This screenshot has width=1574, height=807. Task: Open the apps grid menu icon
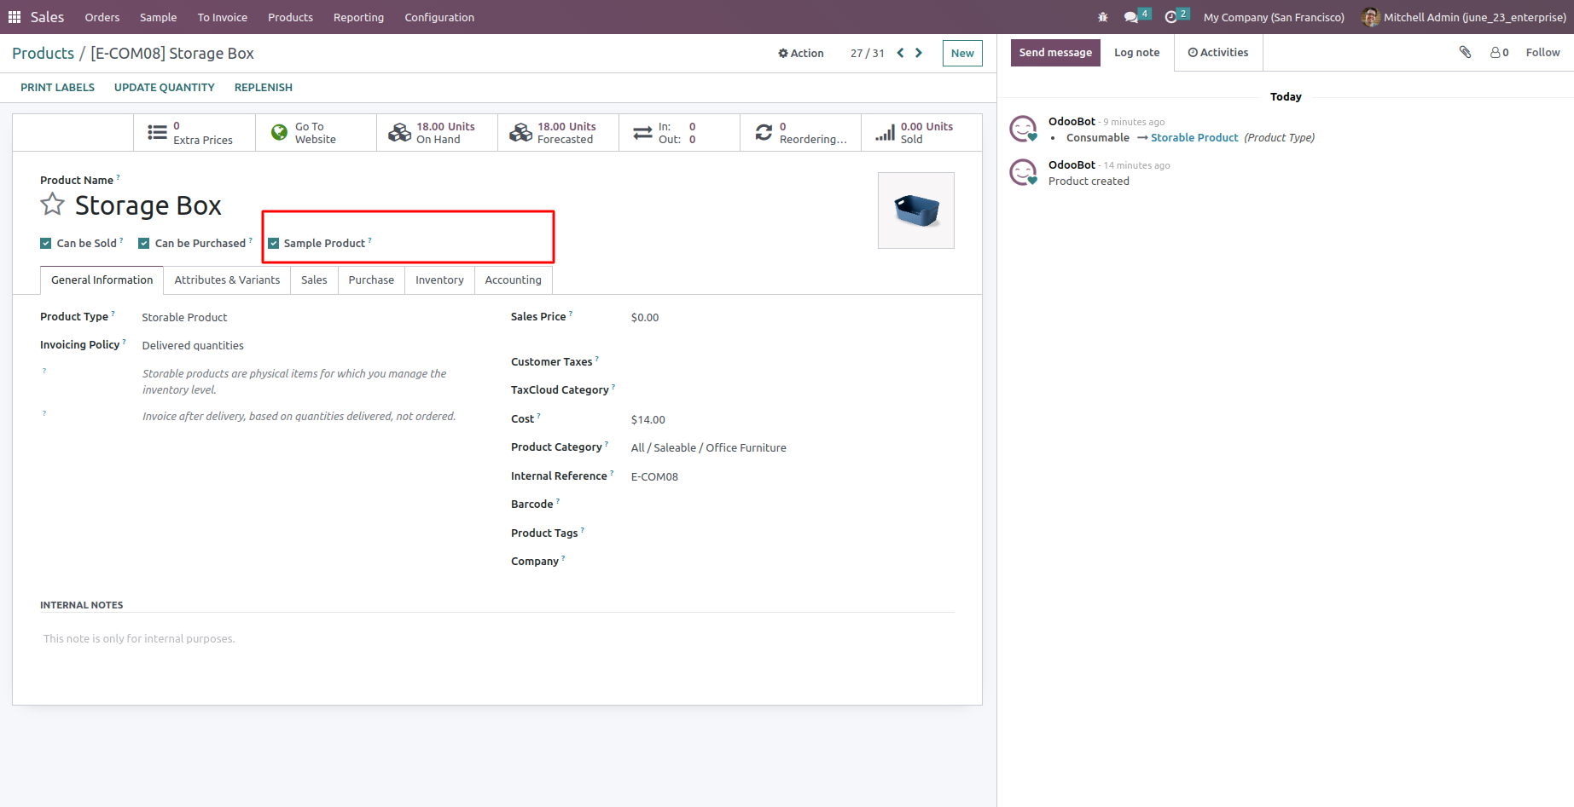coord(15,17)
